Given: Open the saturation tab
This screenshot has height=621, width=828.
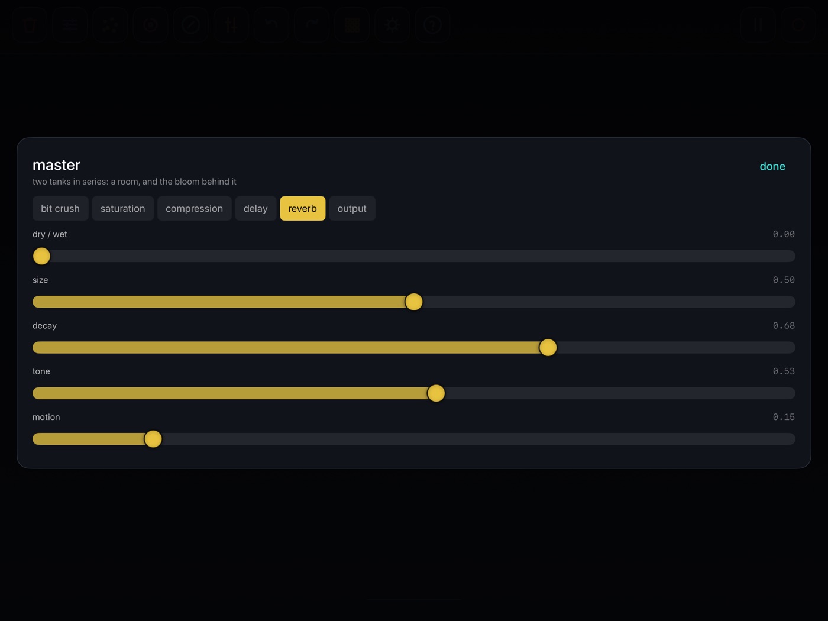Looking at the screenshot, I should 123,208.
